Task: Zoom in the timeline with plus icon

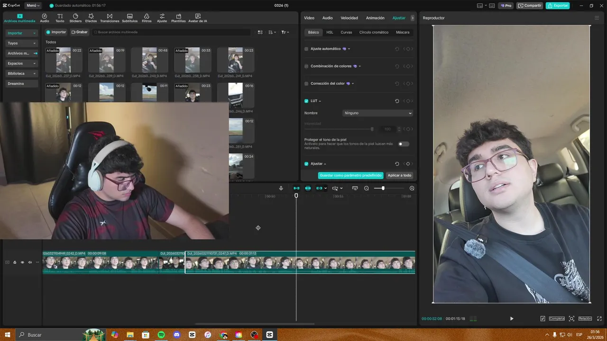Action: click(x=412, y=188)
